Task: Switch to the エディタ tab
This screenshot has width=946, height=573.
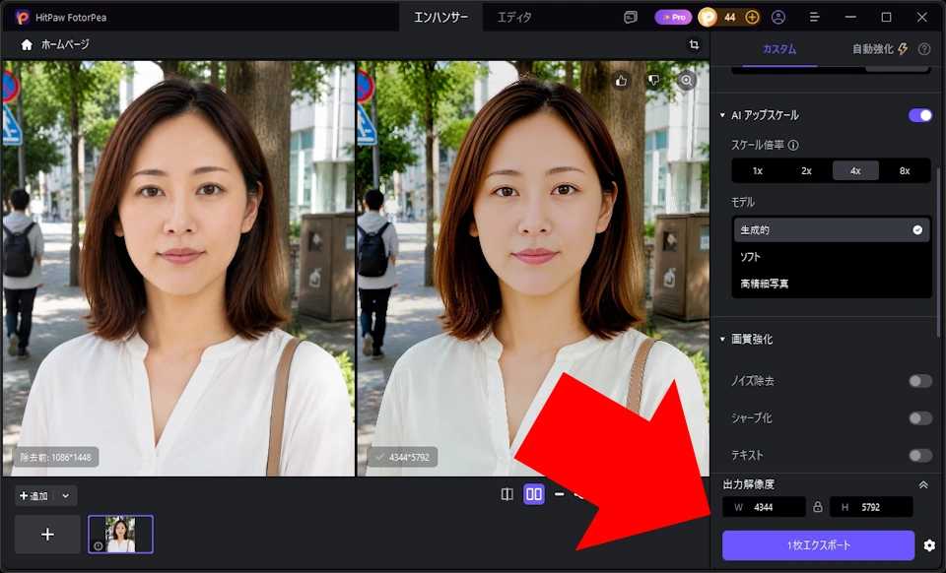Action: (x=514, y=18)
